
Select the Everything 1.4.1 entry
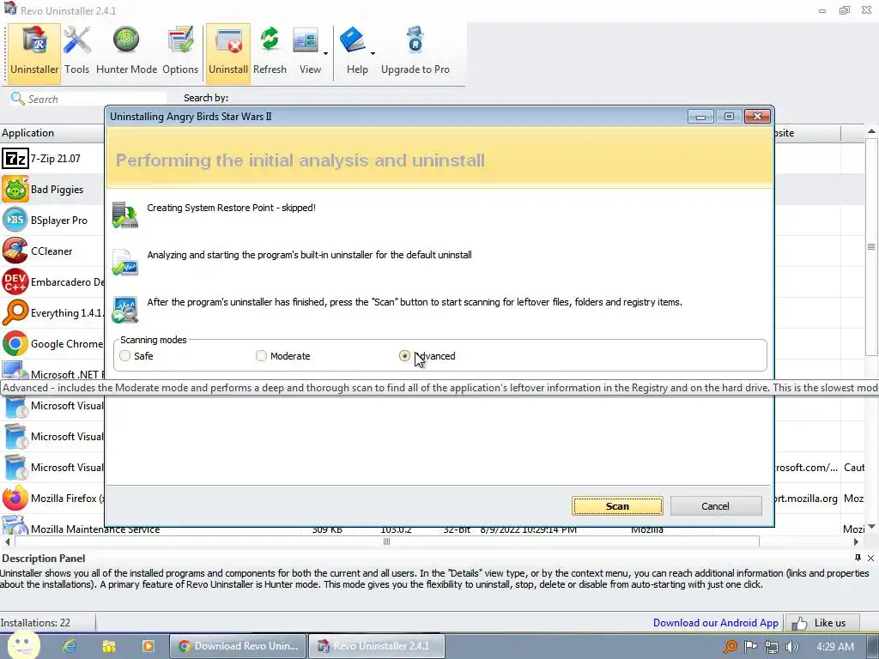52,312
